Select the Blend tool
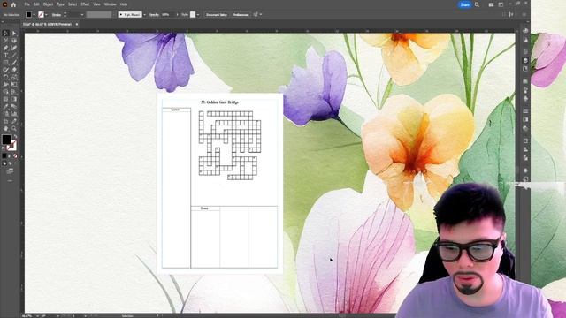 14,106
